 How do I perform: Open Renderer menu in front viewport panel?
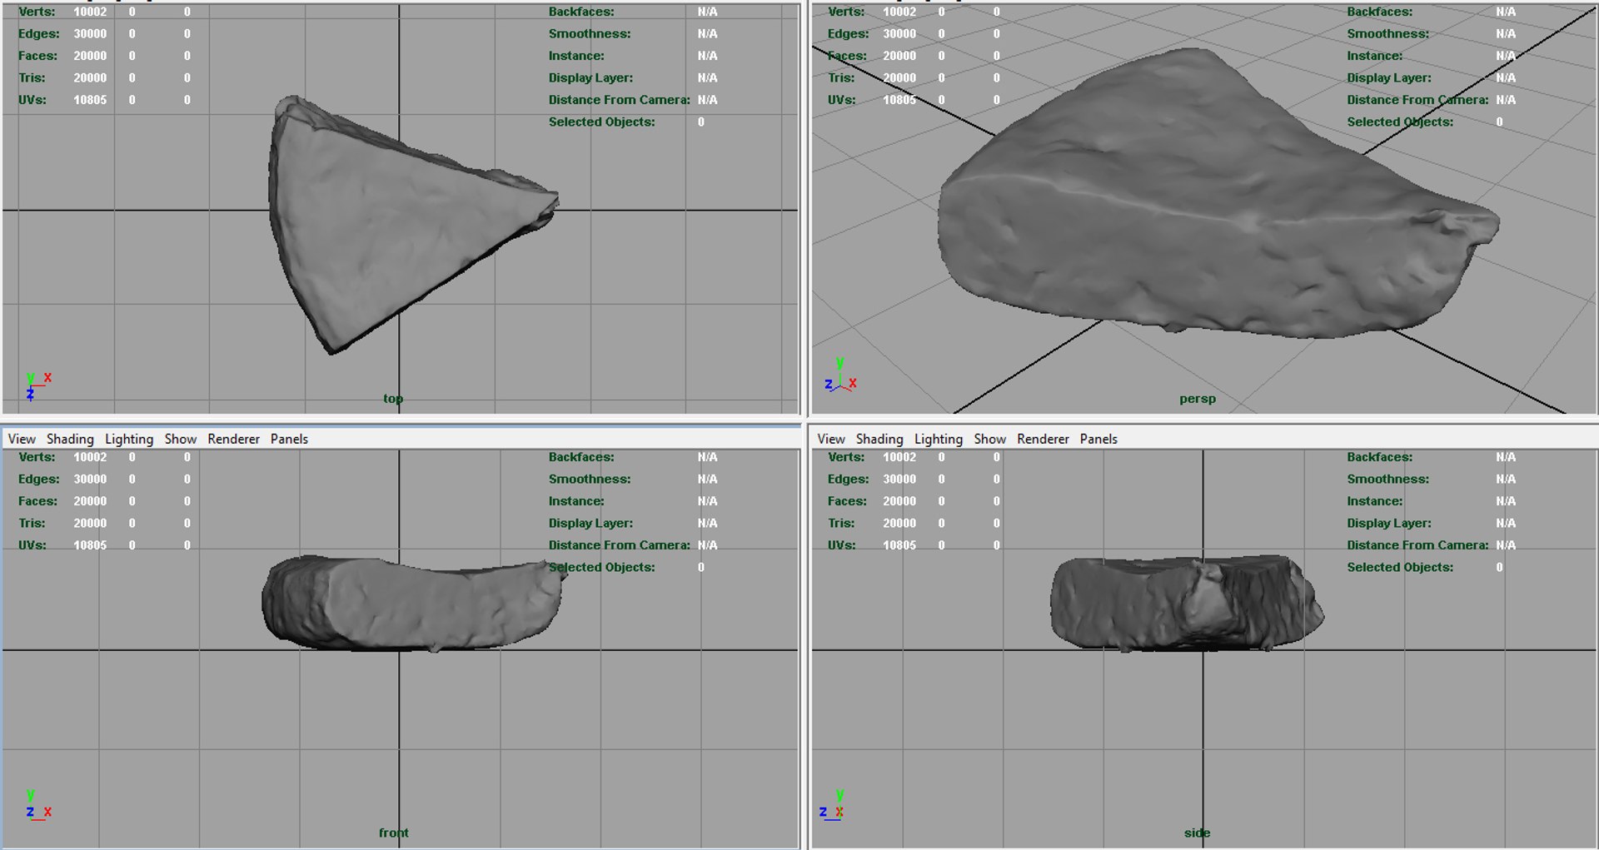tap(234, 439)
